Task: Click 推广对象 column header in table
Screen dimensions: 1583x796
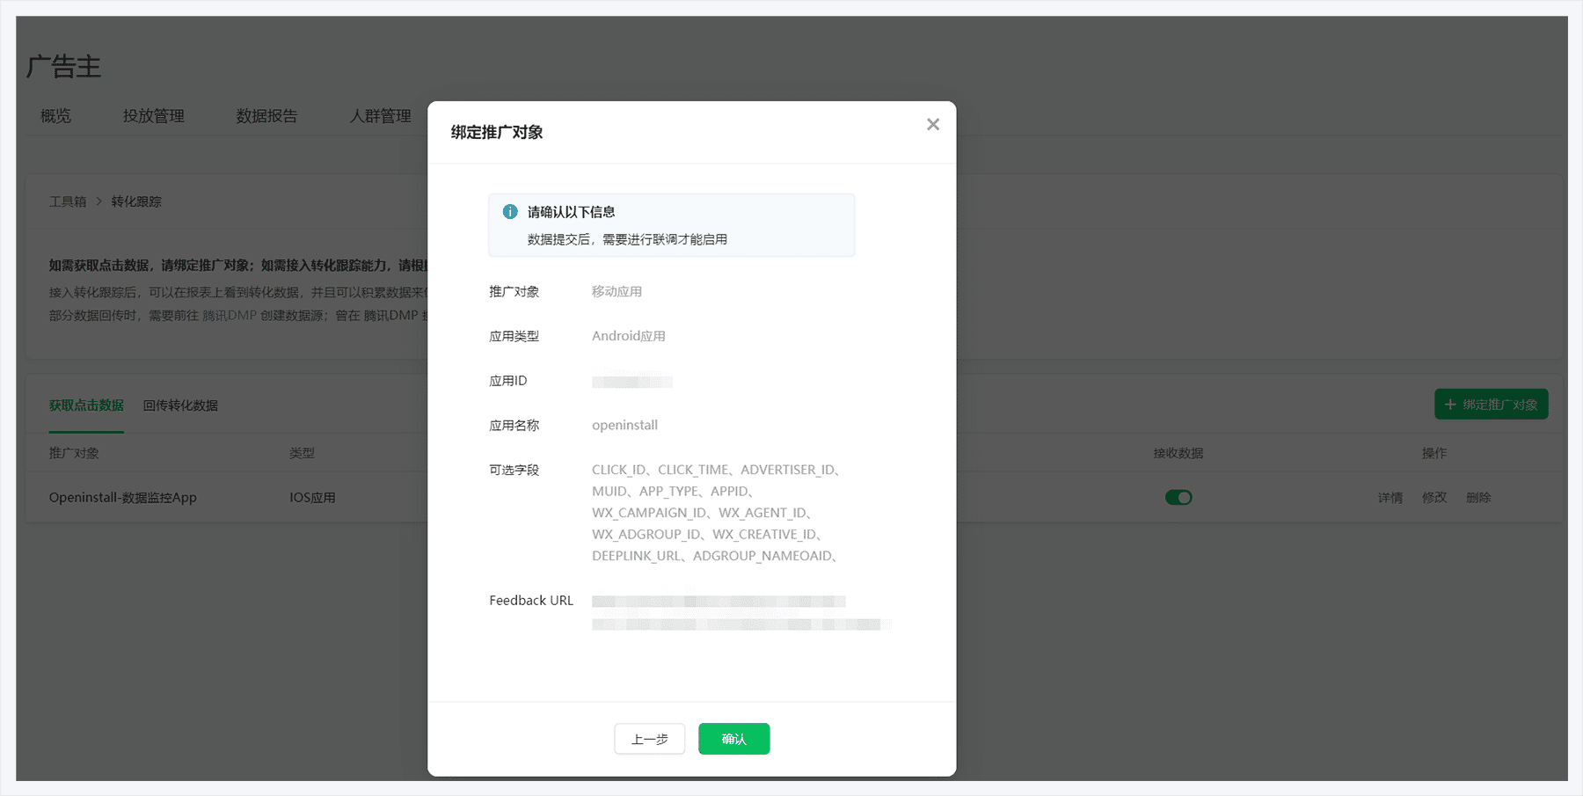Action: (74, 453)
